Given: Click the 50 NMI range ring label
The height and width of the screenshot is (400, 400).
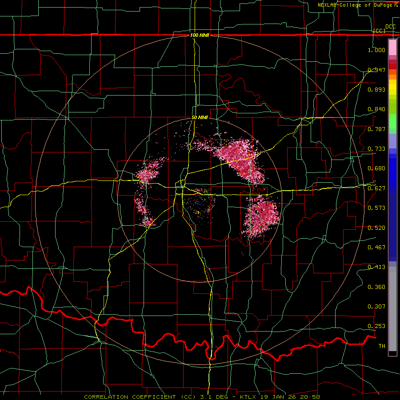Looking at the screenshot, I should (x=200, y=118).
